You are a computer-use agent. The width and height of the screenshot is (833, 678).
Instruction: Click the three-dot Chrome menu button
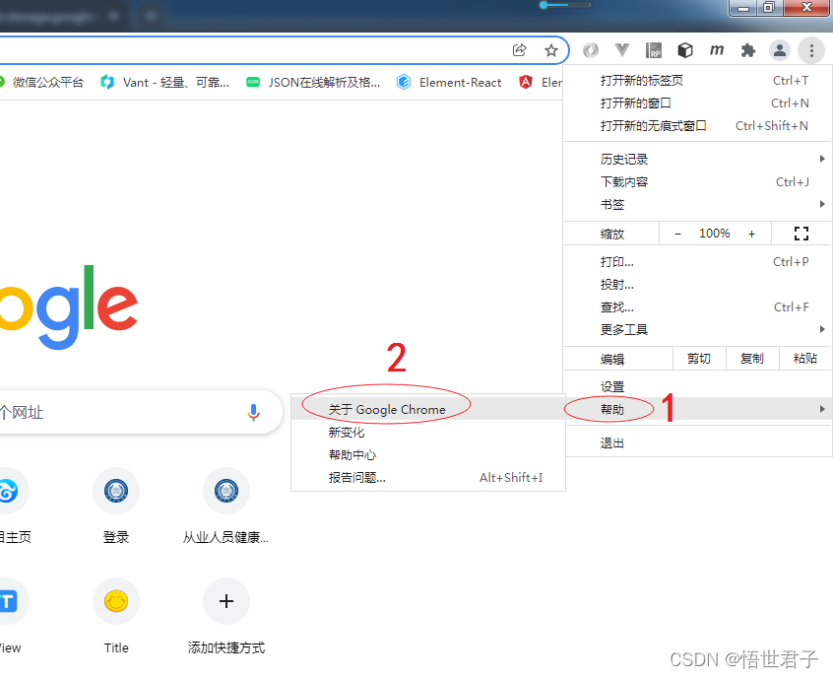tap(811, 50)
